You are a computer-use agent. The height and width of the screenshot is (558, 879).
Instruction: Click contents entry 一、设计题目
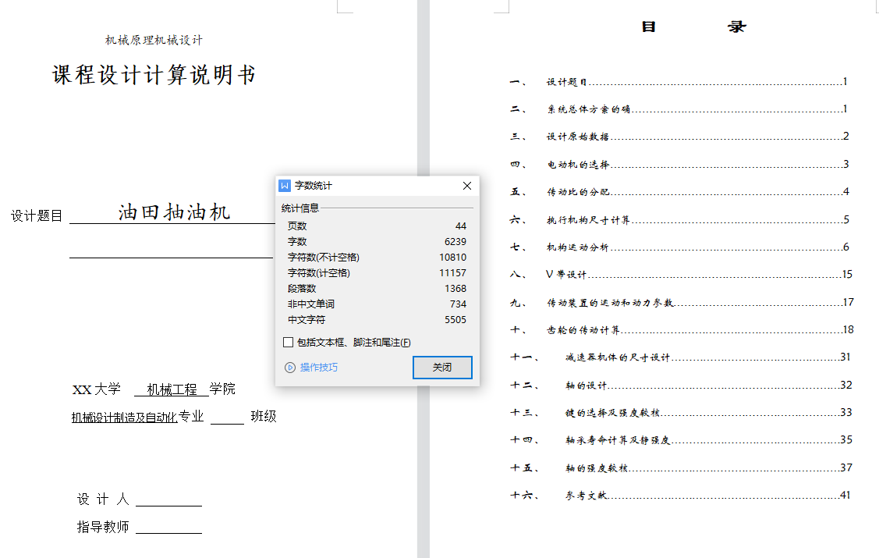[x=679, y=82]
